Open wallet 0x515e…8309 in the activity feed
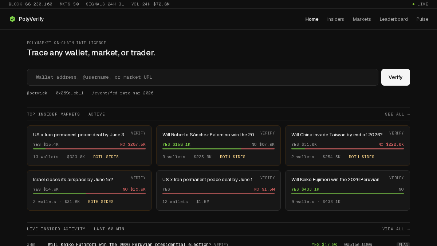 click(358, 244)
